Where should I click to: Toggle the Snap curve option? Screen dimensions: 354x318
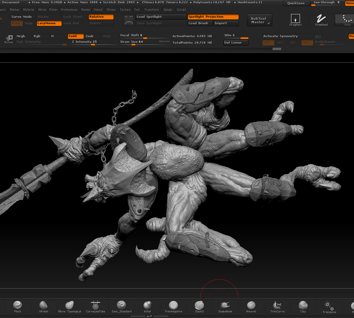pyautogui.click(x=29, y=23)
